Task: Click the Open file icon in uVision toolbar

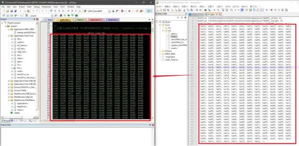Action: (7, 11)
